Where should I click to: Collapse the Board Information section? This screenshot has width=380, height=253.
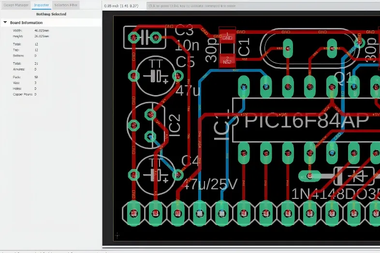point(5,23)
